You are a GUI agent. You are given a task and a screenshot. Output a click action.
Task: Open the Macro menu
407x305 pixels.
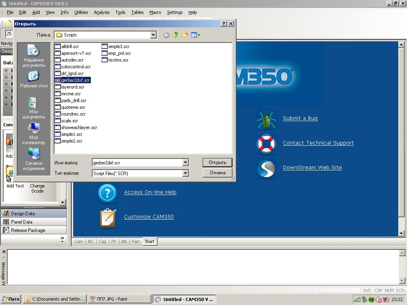pyautogui.click(x=155, y=12)
